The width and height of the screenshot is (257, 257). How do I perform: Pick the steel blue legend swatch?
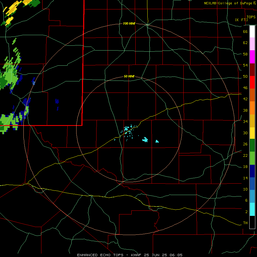click(x=252, y=196)
